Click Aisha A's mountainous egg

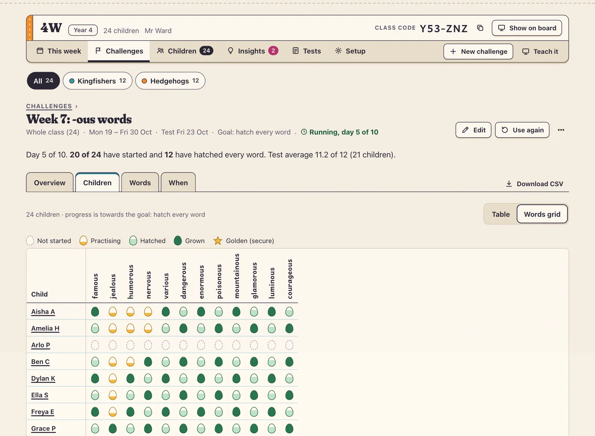pos(236,312)
